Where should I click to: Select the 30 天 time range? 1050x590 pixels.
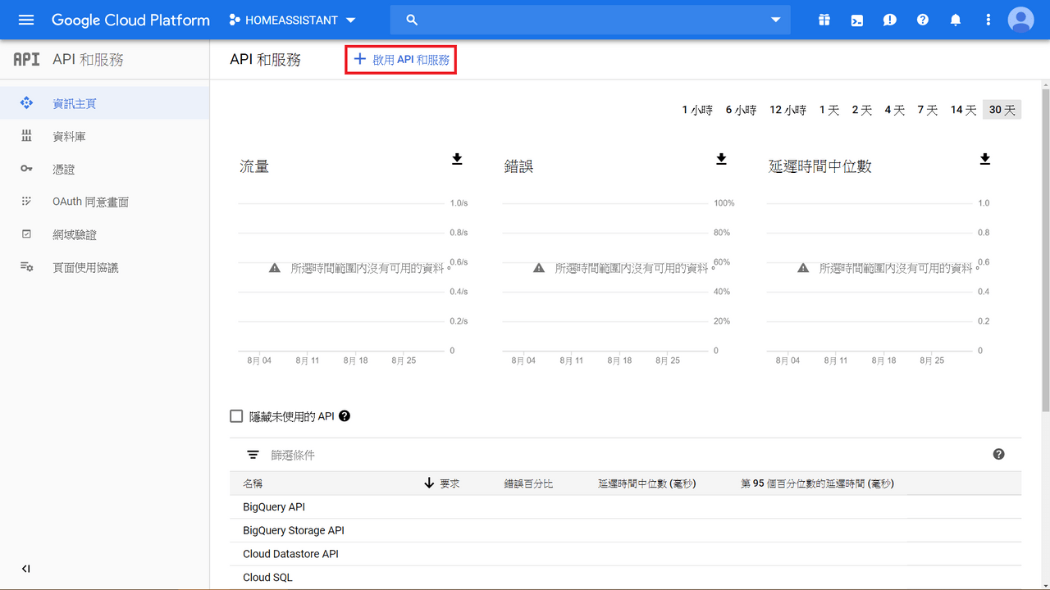pos(1002,110)
